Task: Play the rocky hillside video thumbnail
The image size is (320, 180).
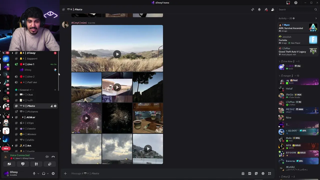Action: 148,149
